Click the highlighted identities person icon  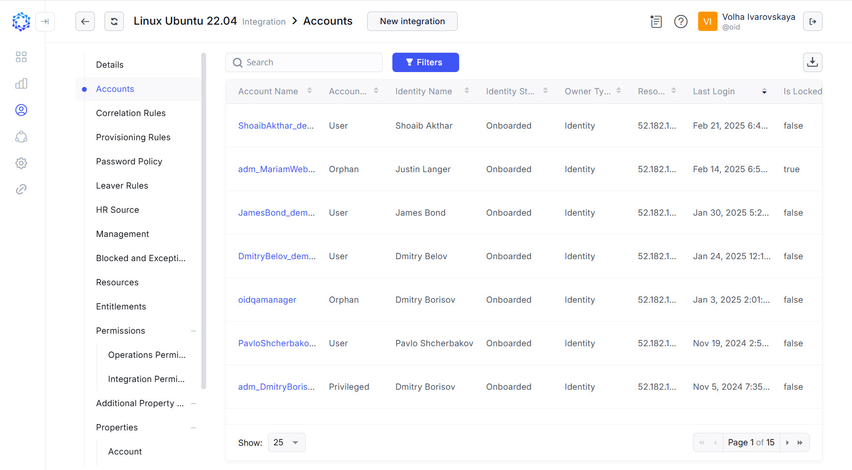pos(21,110)
